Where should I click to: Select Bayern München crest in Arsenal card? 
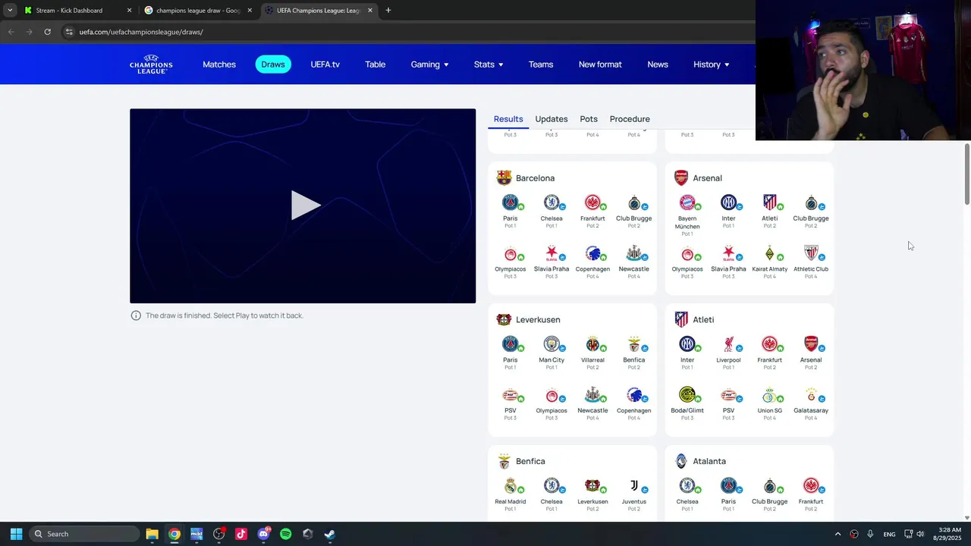coord(687,202)
